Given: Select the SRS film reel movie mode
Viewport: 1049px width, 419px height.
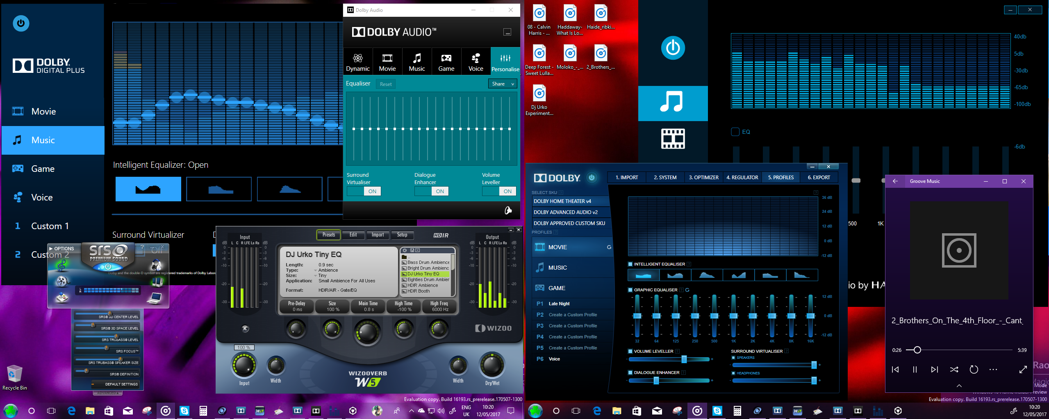Looking at the screenshot, I should 62,281.
